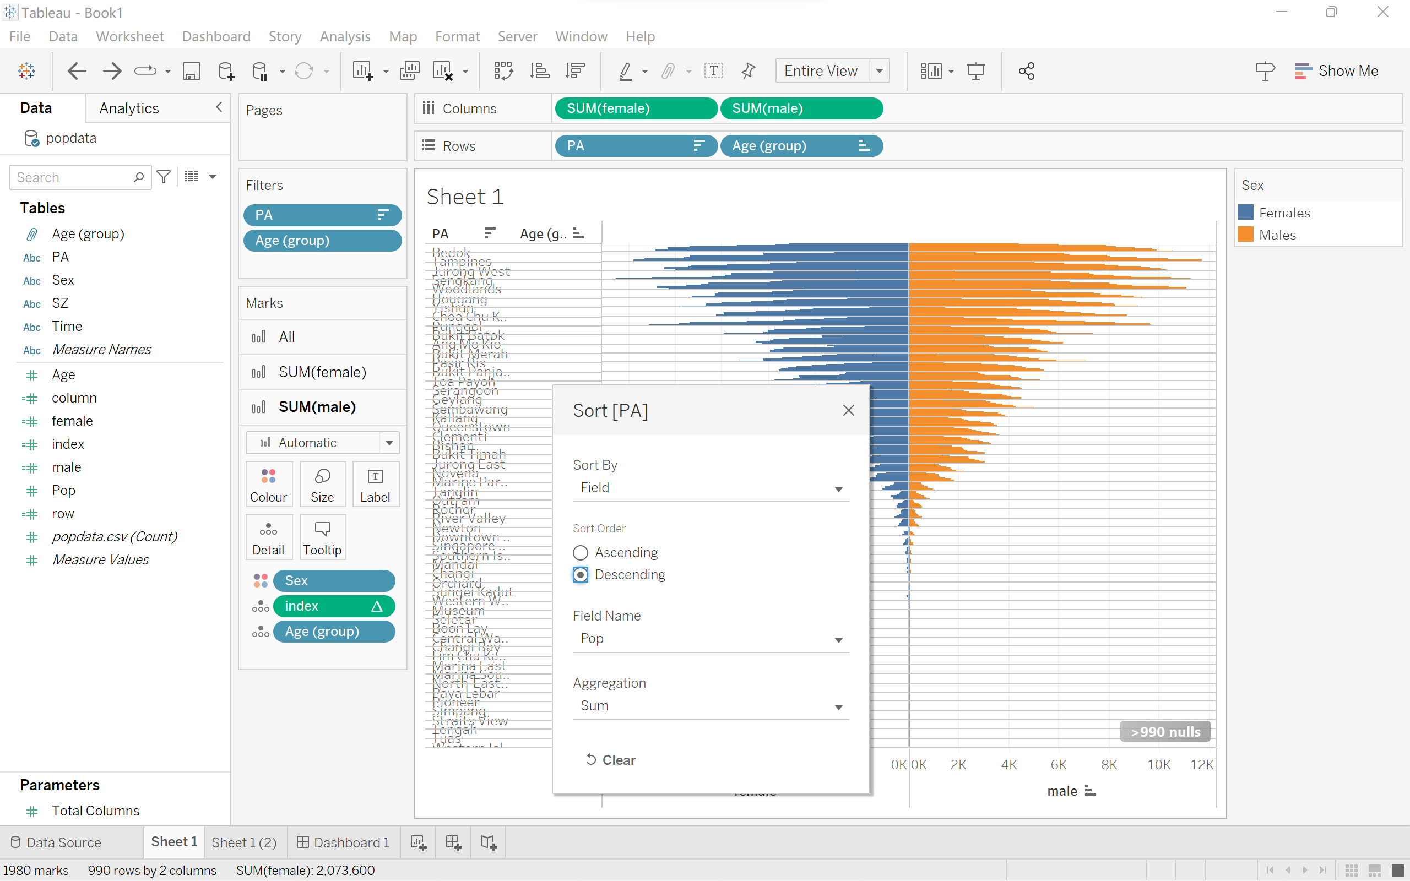The width and height of the screenshot is (1410, 881).
Task: Click the Presentation Mode icon
Action: pyautogui.click(x=976, y=71)
